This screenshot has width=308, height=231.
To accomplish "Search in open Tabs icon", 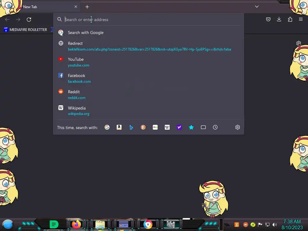I will (x=203, y=127).
